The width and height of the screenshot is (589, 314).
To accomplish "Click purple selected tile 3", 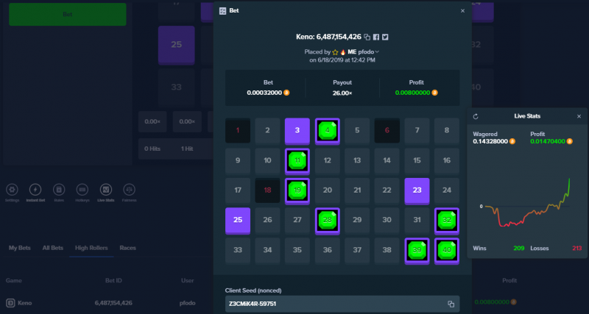I will [x=297, y=131].
